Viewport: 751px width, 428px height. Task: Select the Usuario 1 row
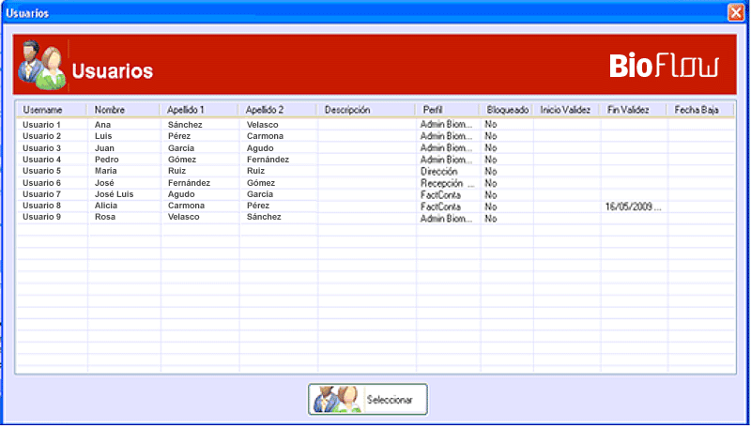[x=42, y=125]
